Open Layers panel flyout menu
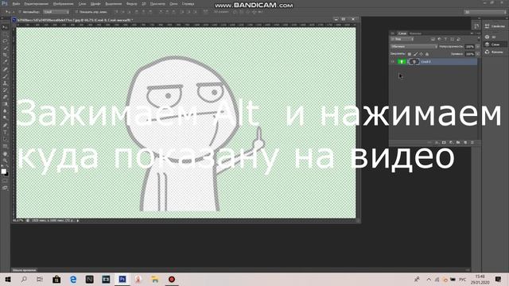 click(x=478, y=33)
